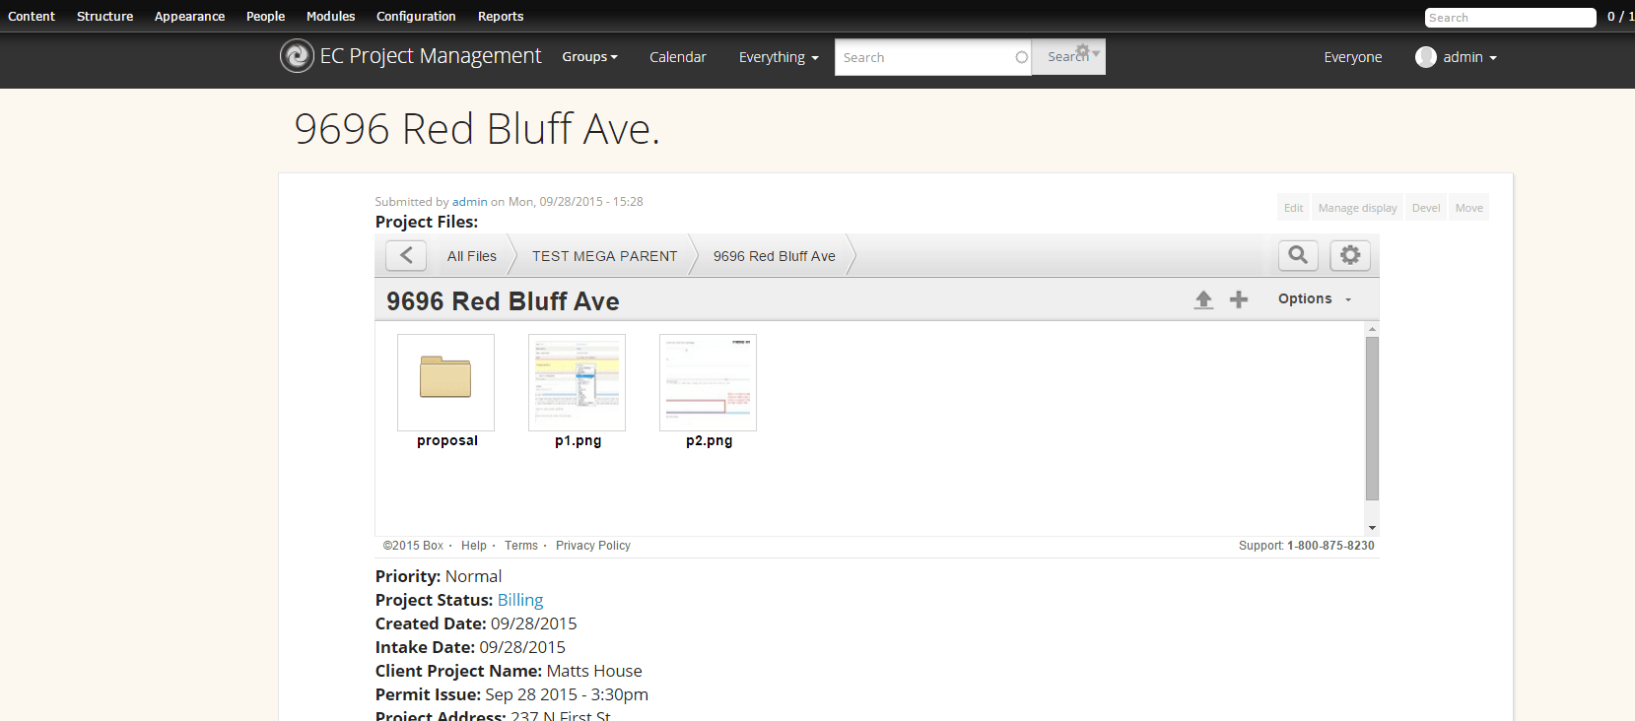Screen dimensions: 1635x721
Task: Click the ©2015 Box footer text
Action: pyautogui.click(x=413, y=546)
